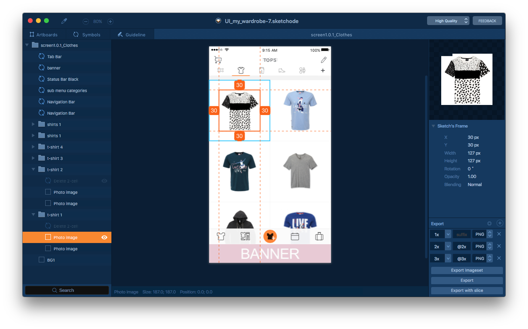Switch to the Guideline tab

point(132,35)
